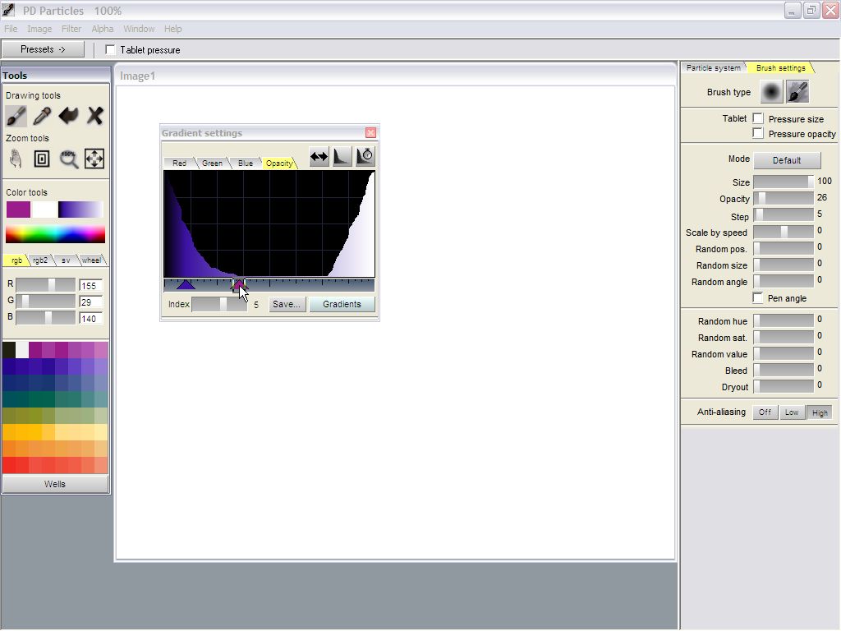Image resolution: width=841 pixels, height=631 pixels.
Task: Expand the Wells palette selector
Action: point(55,484)
